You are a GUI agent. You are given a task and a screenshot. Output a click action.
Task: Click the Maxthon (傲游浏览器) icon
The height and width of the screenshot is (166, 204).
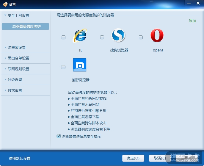click(x=80, y=65)
